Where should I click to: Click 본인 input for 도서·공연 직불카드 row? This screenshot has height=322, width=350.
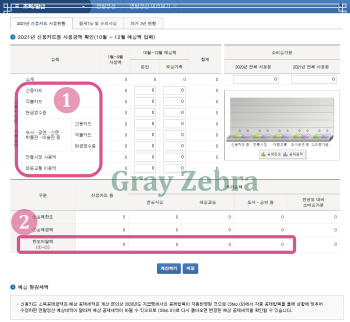coord(145,135)
